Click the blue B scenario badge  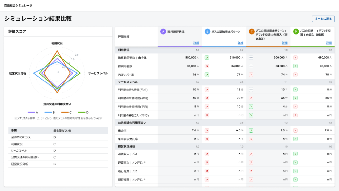tap(207, 32)
